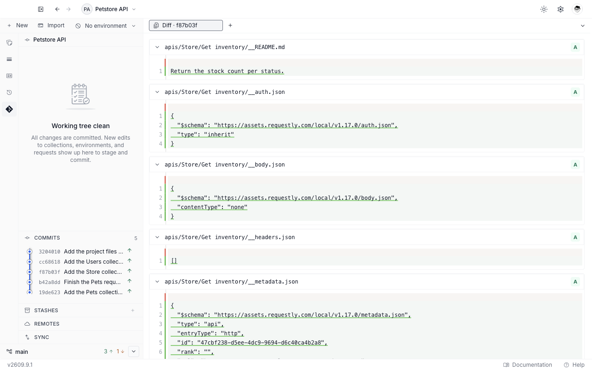Open the Documentation link

528,365
